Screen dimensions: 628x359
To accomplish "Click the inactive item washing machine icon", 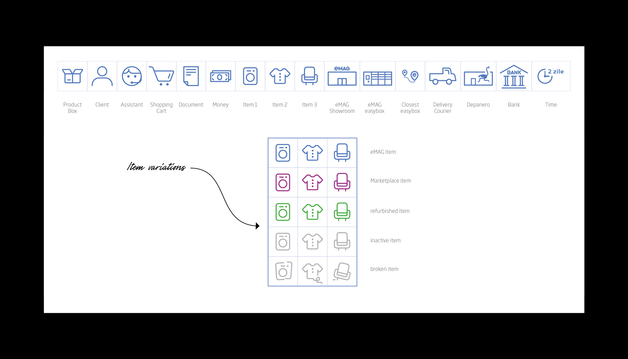I will (283, 241).
